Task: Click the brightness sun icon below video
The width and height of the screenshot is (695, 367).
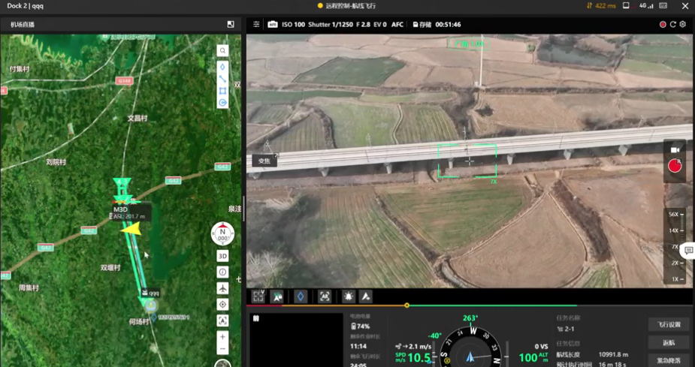Action: (x=349, y=296)
